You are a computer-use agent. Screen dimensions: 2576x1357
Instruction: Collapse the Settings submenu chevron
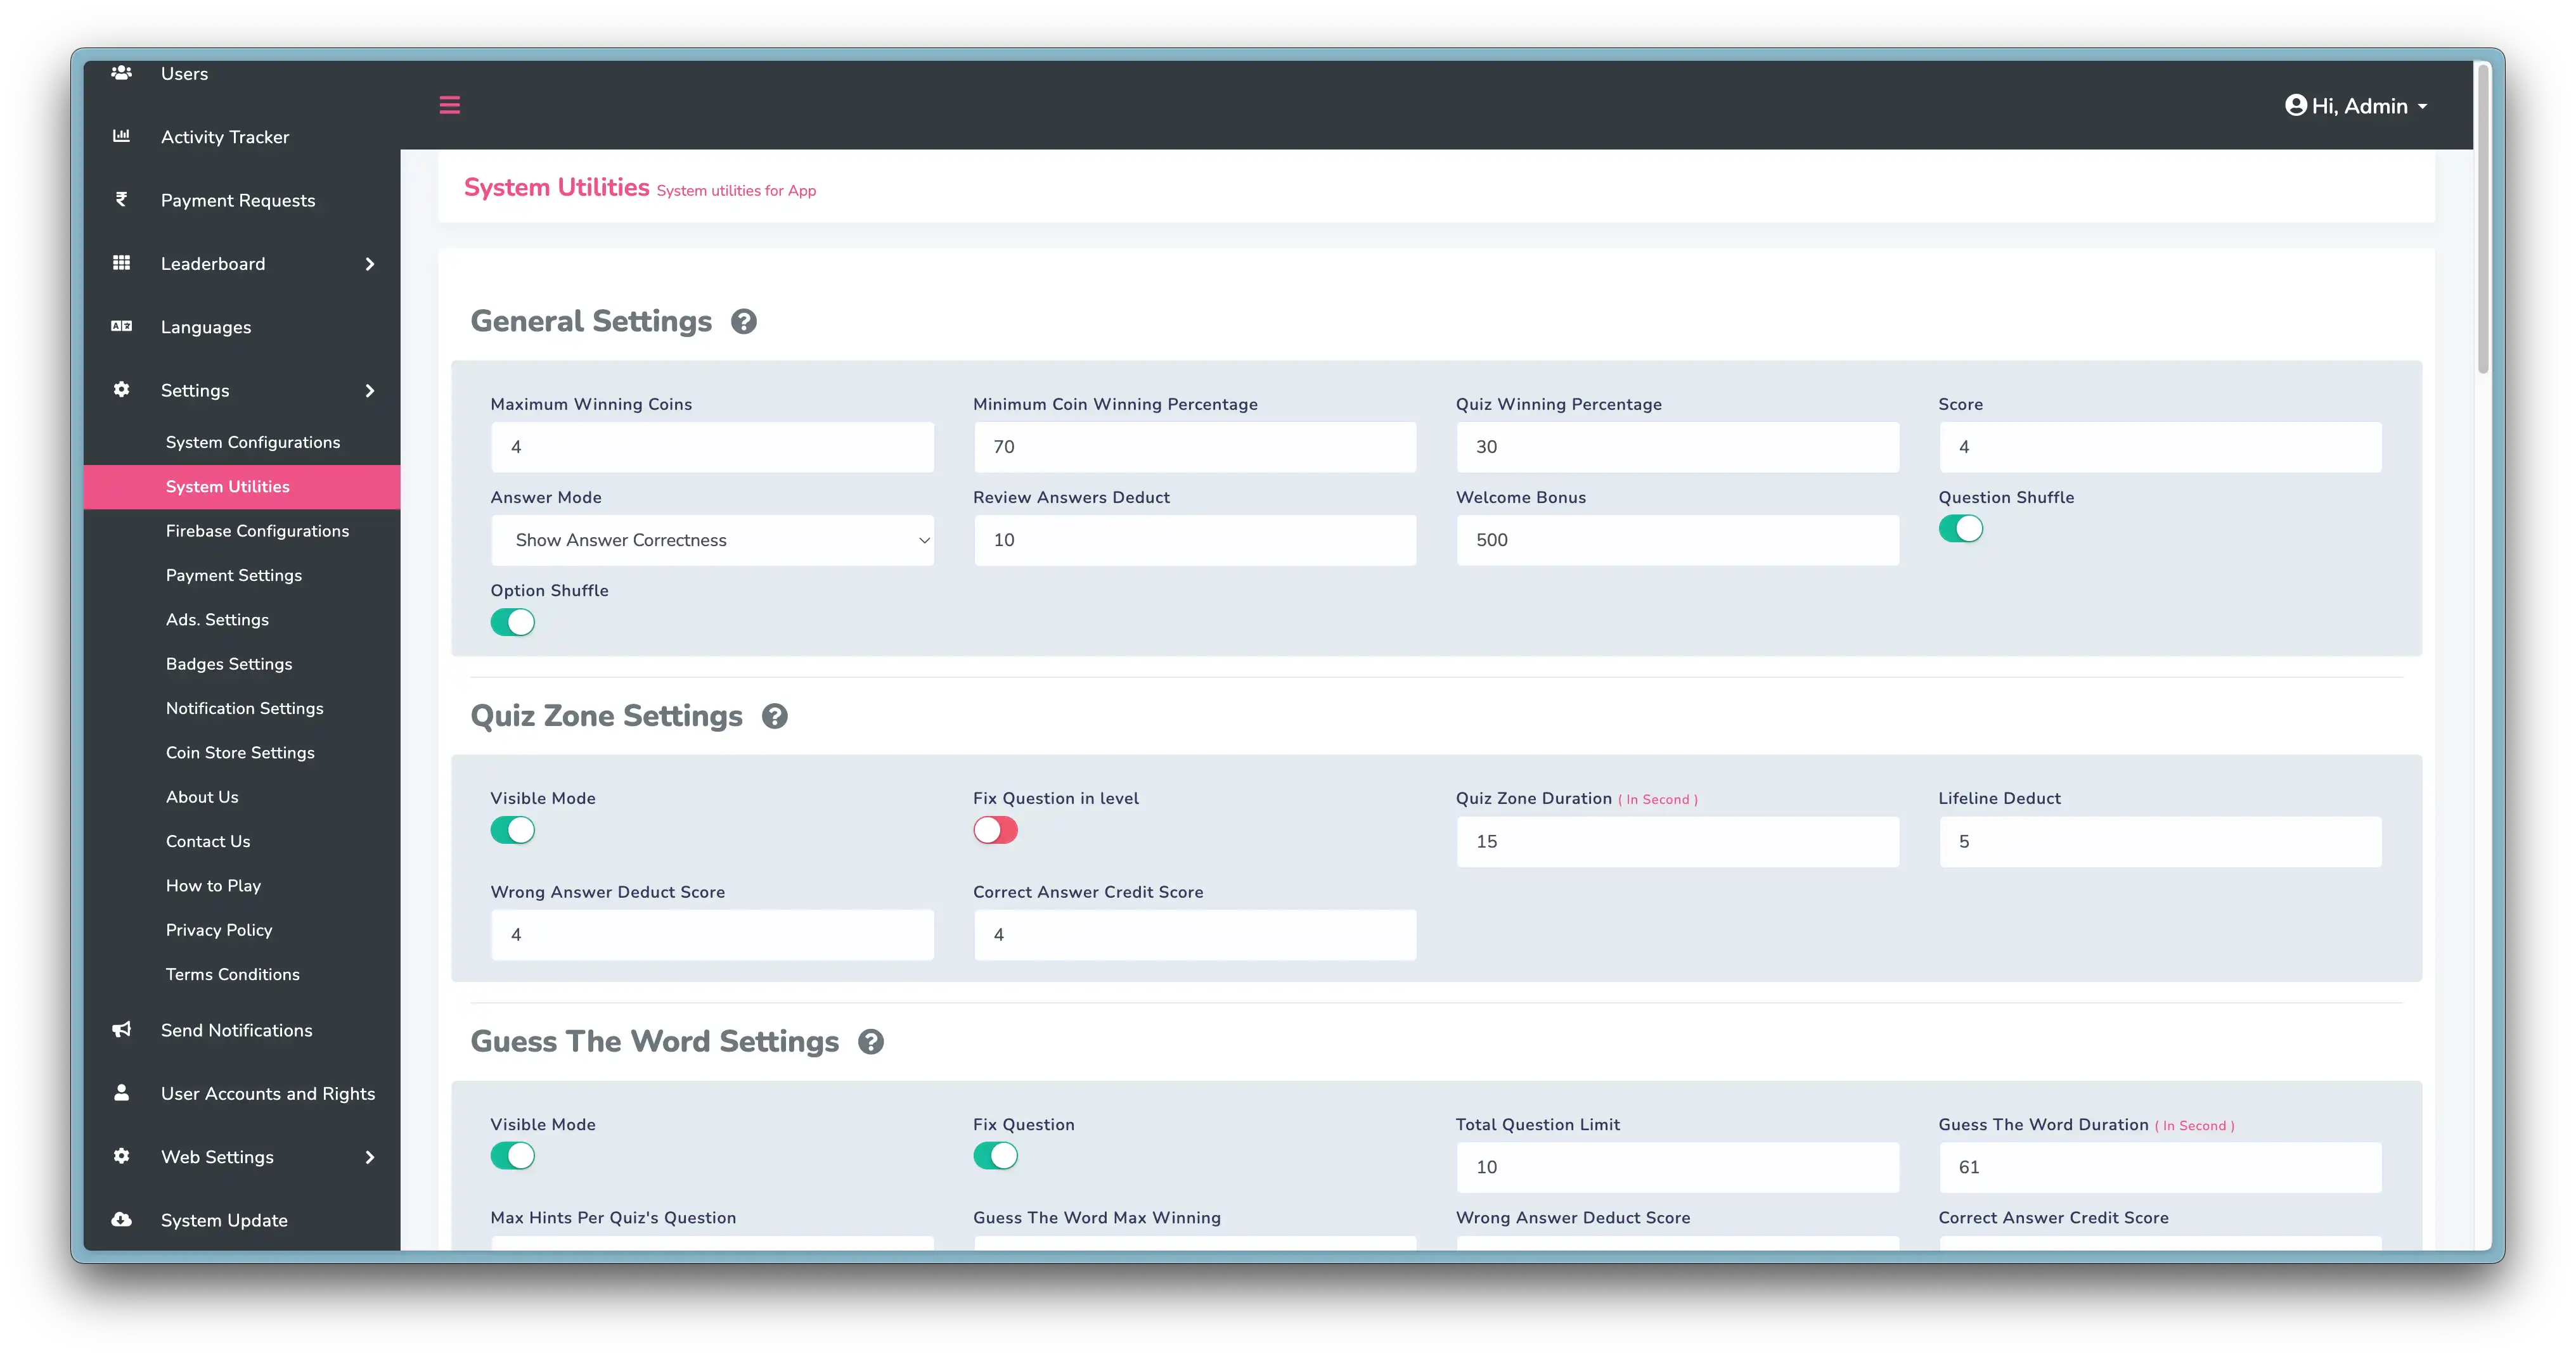tap(370, 391)
